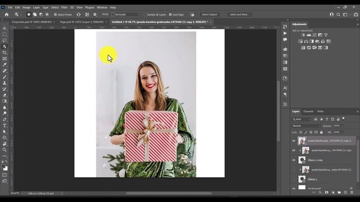
Task: Click the Search icon at top right
Action: click(338, 15)
